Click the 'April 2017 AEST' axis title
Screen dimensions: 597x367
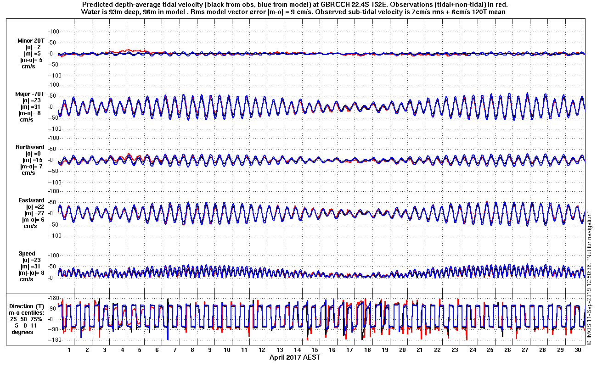[295, 357]
